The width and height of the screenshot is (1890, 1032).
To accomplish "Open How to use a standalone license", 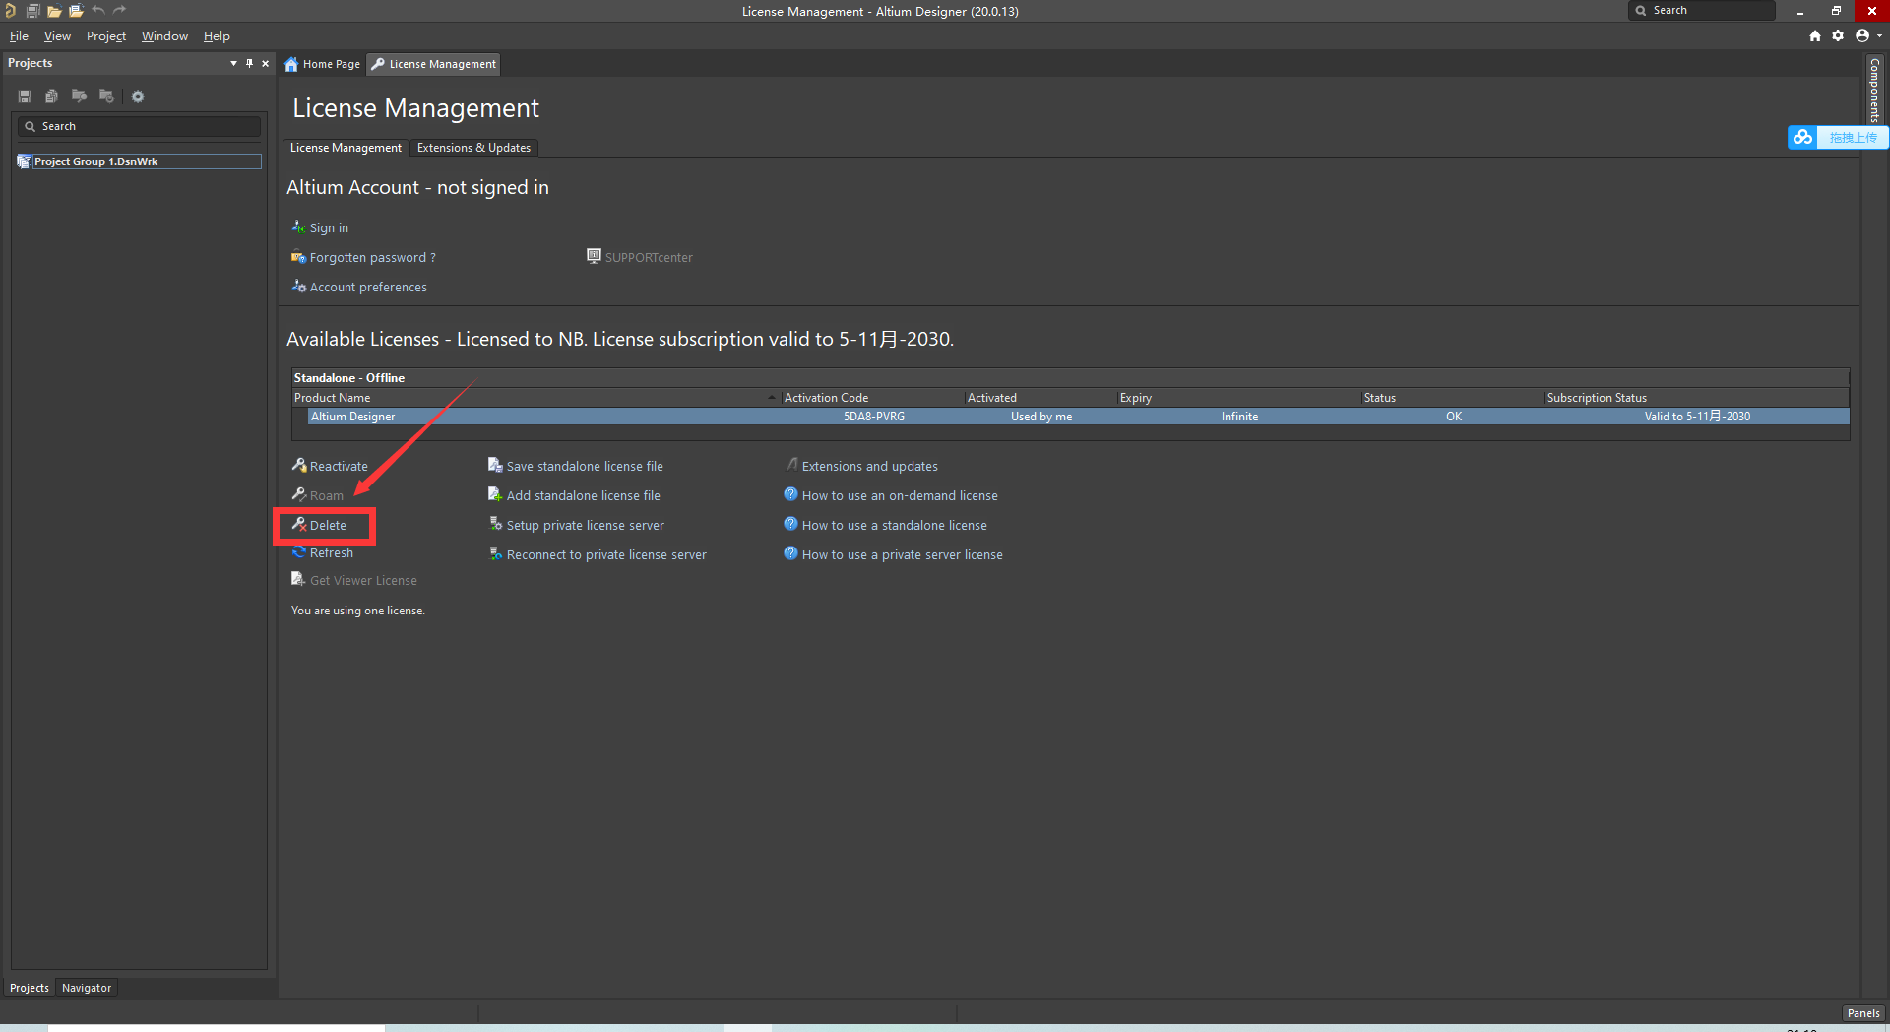I will [x=886, y=525].
